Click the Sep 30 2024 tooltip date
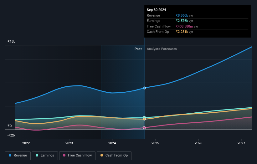This screenshot has width=257, height=164. point(157,10)
